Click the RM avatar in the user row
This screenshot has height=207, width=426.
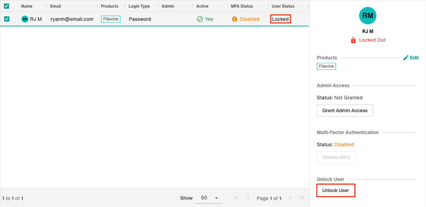click(25, 19)
